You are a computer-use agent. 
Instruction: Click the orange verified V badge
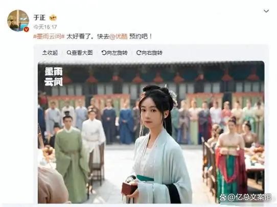[27, 29]
